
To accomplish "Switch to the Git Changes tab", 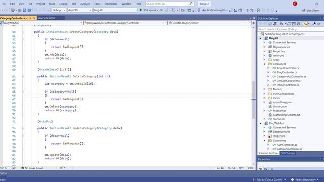I will (x=288, y=153).
